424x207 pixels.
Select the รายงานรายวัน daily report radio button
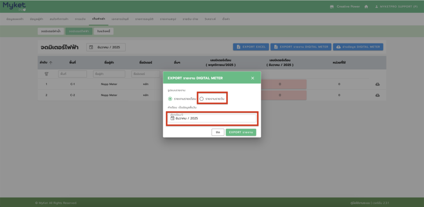pyautogui.click(x=202, y=99)
